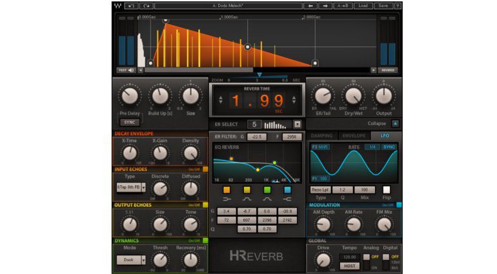The width and height of the screenshot is (497, 274).
Task: Open the Waves logo menu
Action: pos(117,6)
